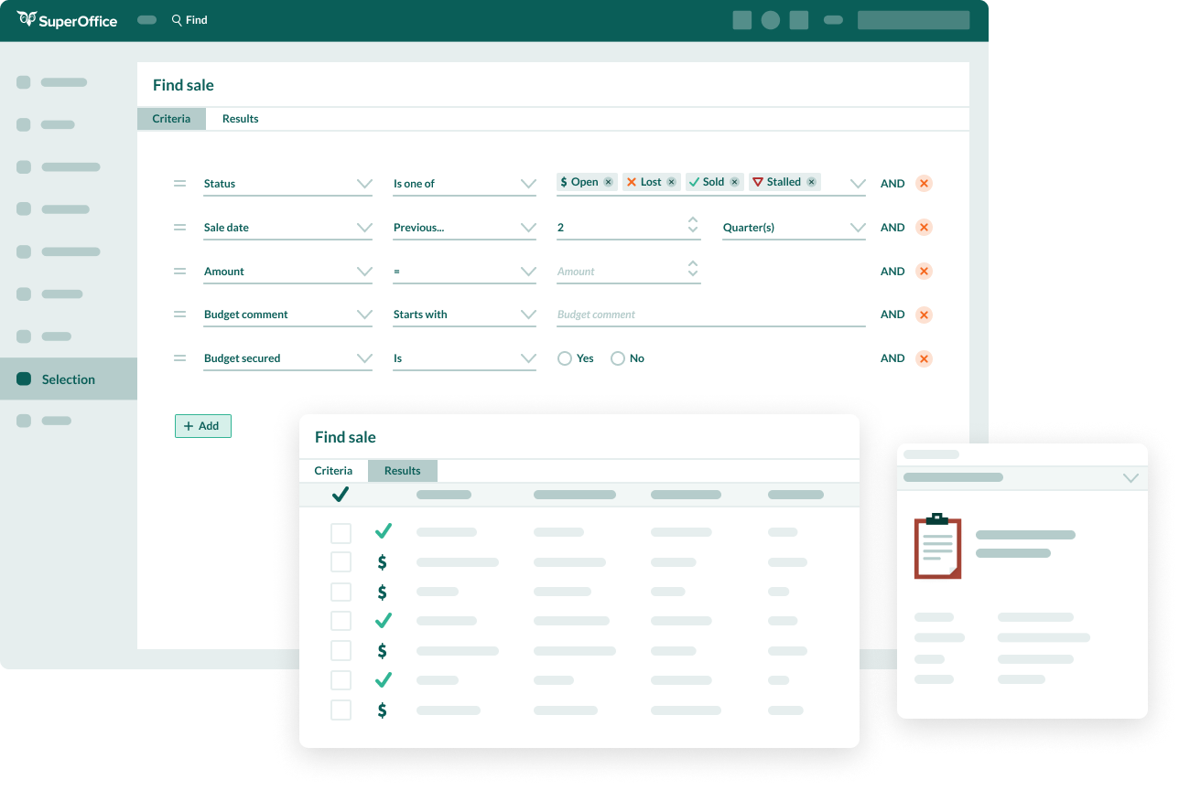Check the fourth result row checkbox
This screenshot has width=1190, height=790.
pyautogui.click(x=341, y=621)
